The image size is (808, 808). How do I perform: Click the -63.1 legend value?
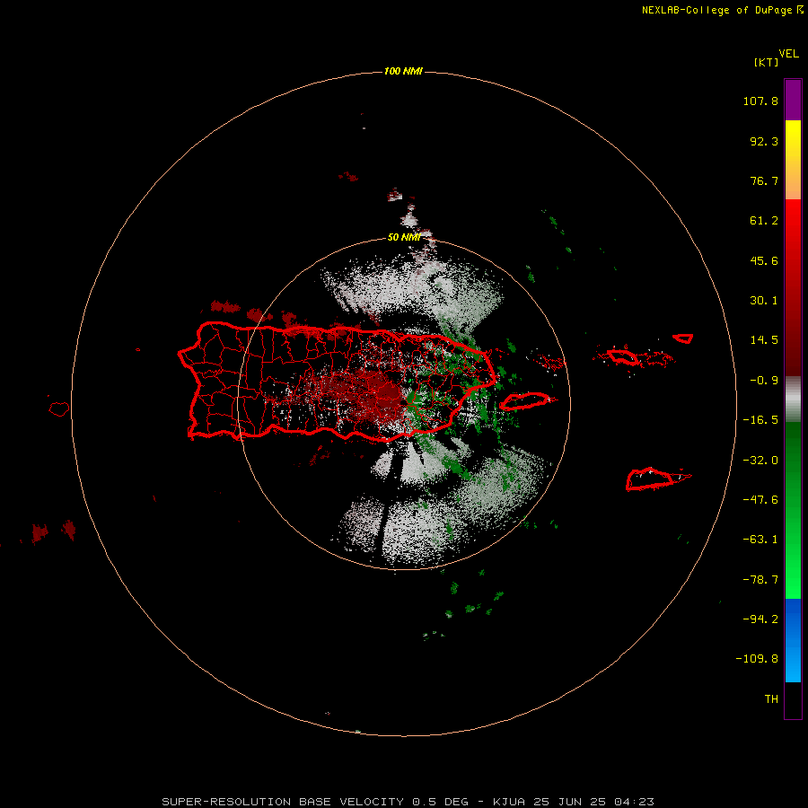pyautogui.click(x=760, y=540)
